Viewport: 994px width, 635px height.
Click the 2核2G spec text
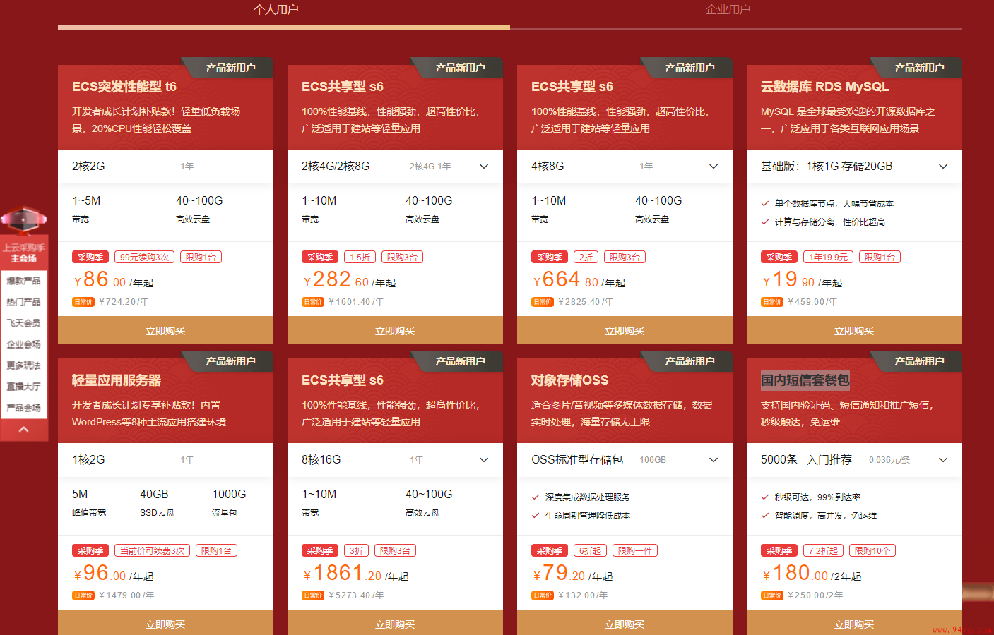click(88, 167)
